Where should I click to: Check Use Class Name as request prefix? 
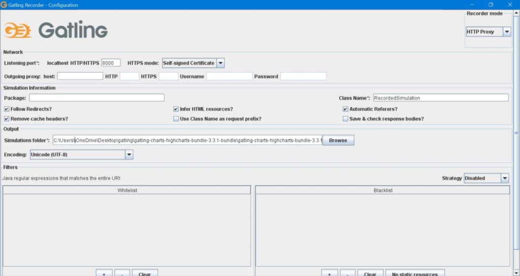click(x=176, y=119)
